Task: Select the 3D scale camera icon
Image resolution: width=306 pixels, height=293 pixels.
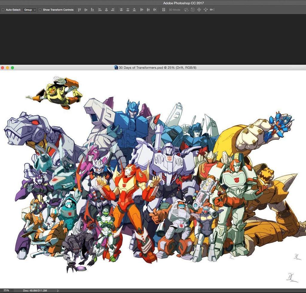Action: click(x=212, y=10)
